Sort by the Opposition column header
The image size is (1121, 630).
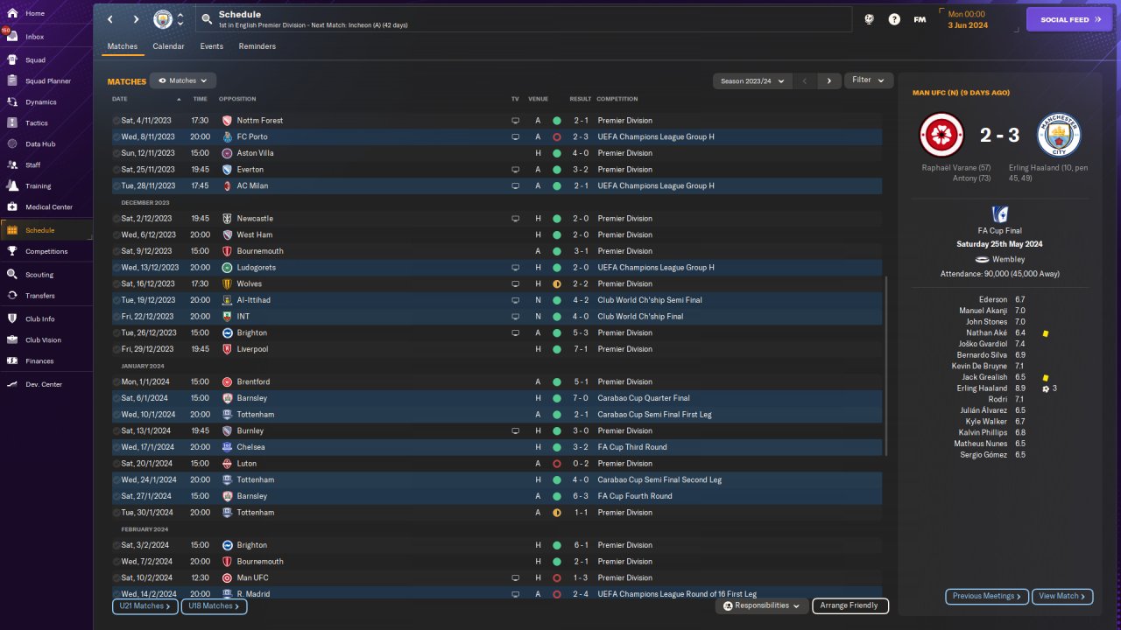237,99
